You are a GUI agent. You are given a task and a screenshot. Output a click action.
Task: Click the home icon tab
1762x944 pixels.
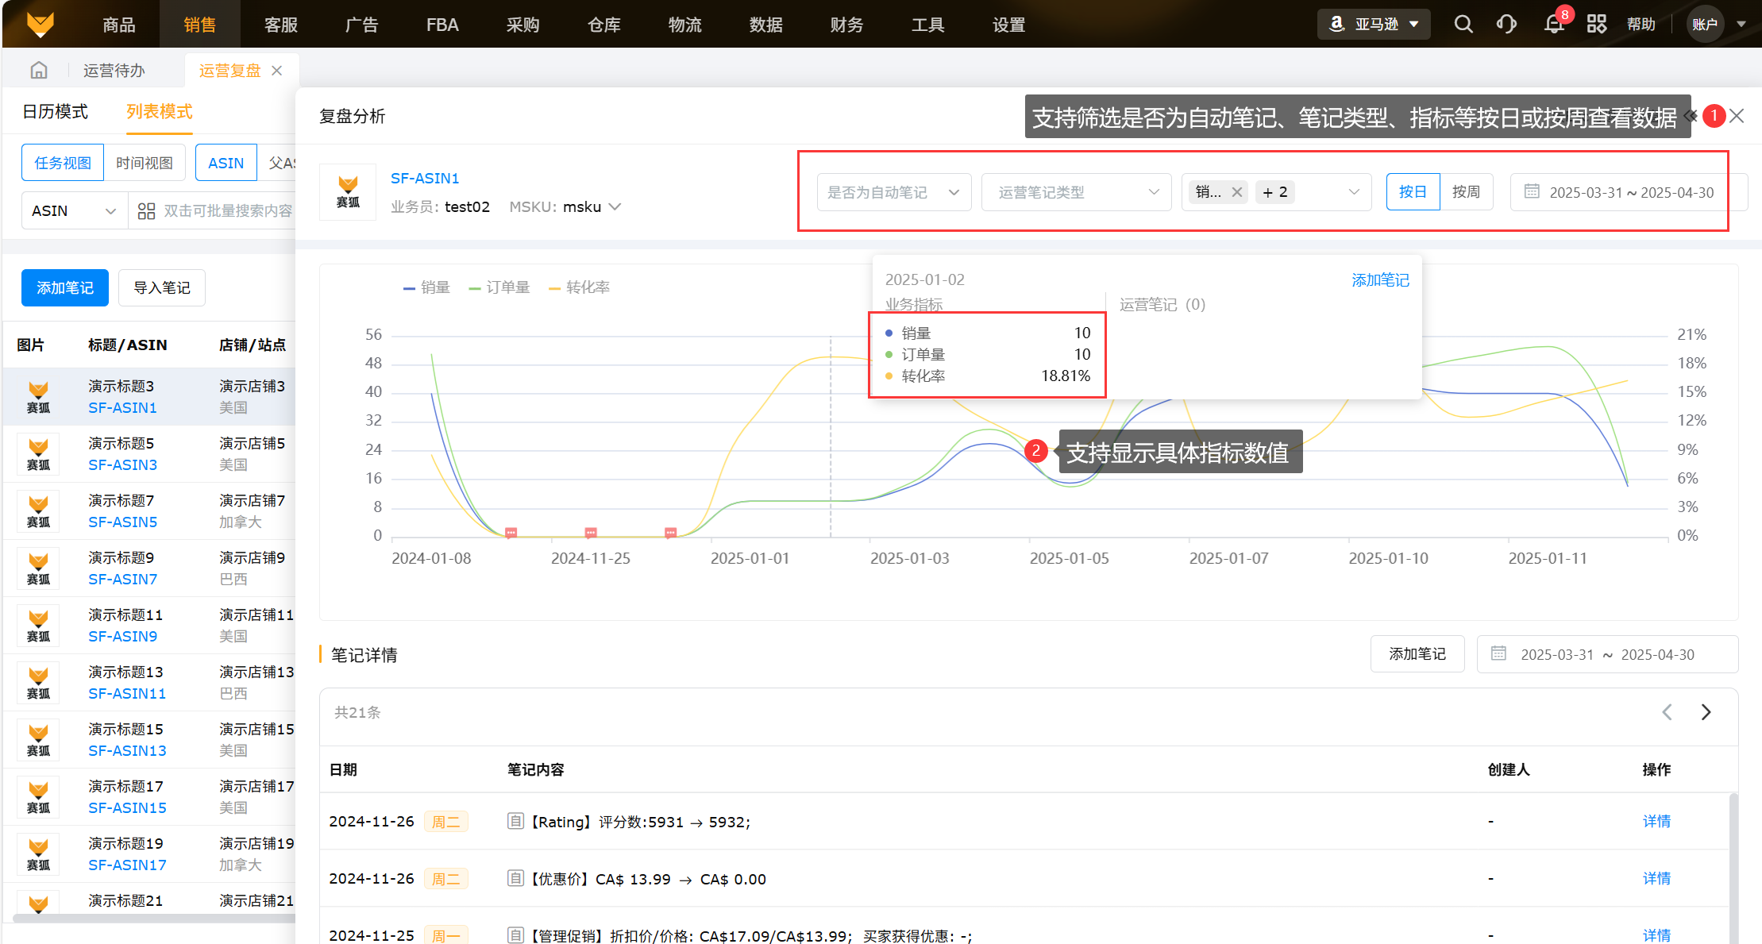39,71
